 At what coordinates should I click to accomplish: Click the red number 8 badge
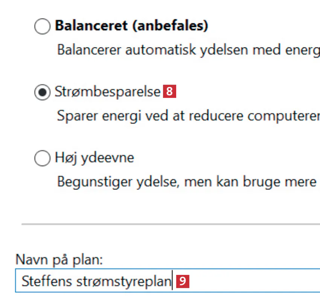[169, 92]
